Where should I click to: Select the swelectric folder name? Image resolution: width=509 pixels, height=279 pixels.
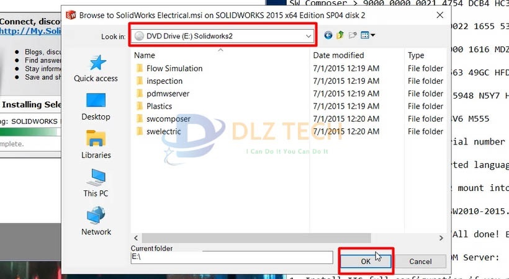164,131
